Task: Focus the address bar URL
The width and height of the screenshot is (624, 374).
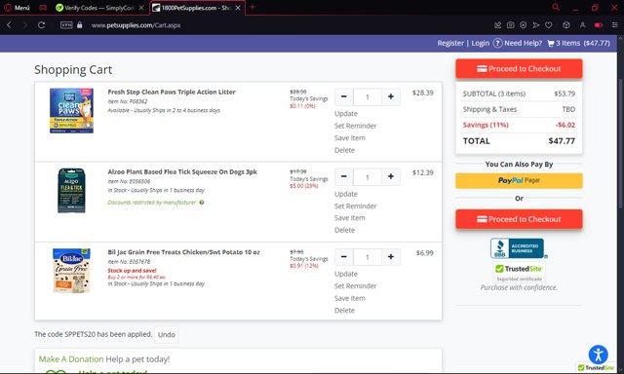Action: point(136,25)
